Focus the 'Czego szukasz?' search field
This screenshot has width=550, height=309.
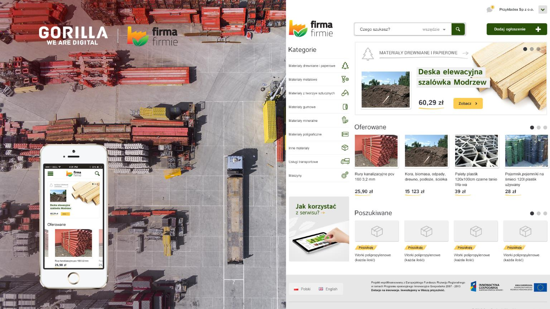coord(388,29)
